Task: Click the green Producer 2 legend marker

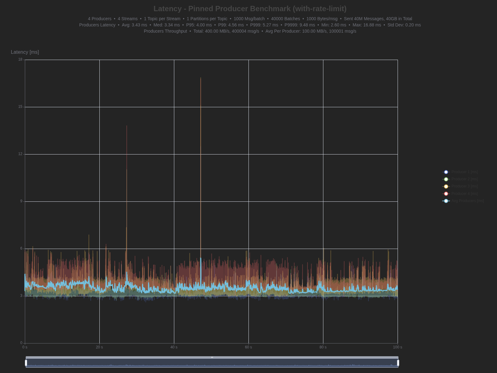Action: (446, 179)
